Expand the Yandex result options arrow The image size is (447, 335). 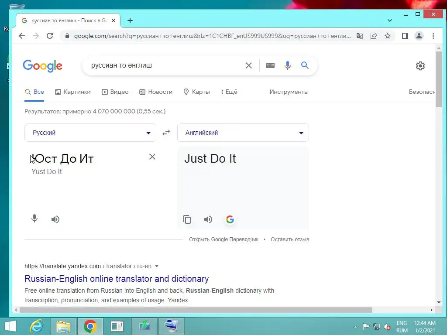click(157, 267)
